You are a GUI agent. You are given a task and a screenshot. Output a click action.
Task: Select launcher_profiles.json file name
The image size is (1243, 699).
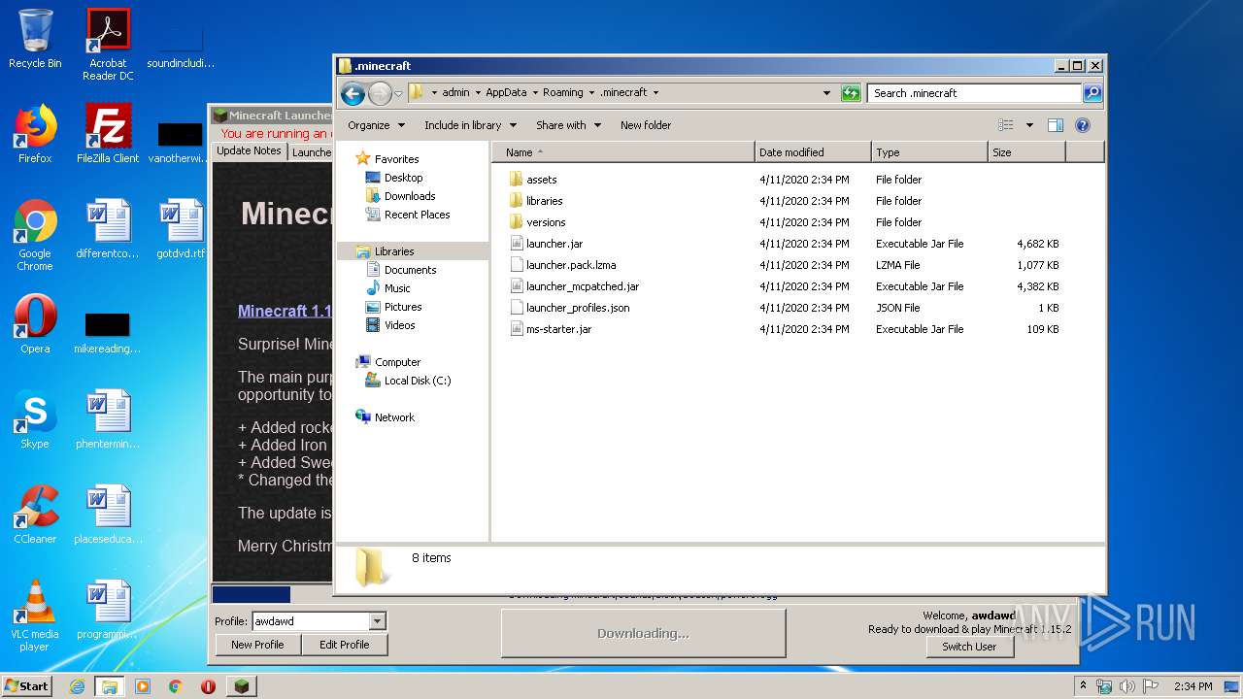pos(578,308)
